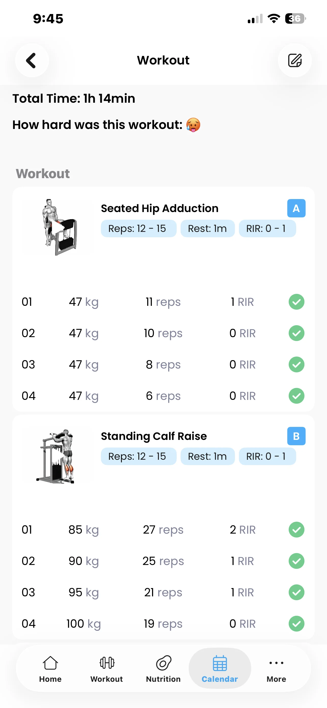Toggle checkmark for Hip Adduction set 03

296,364
